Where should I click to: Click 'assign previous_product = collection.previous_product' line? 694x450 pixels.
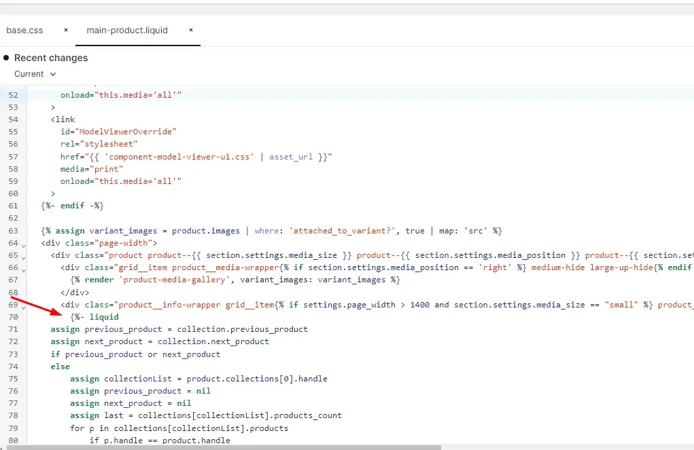click(179, 329)
